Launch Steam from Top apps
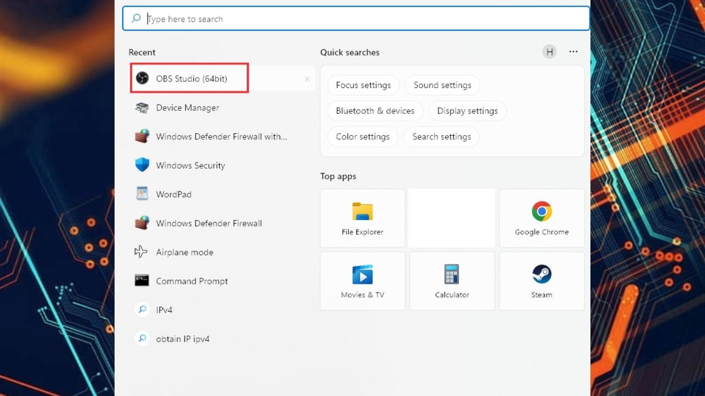705x396 pixels. tap(541, 280)
